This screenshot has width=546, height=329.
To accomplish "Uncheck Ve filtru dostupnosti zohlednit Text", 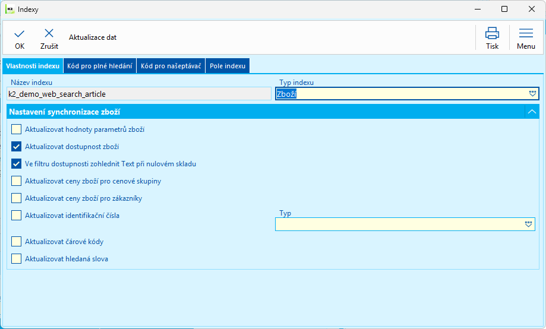I will pyautogui.click(x=17, y=164).
